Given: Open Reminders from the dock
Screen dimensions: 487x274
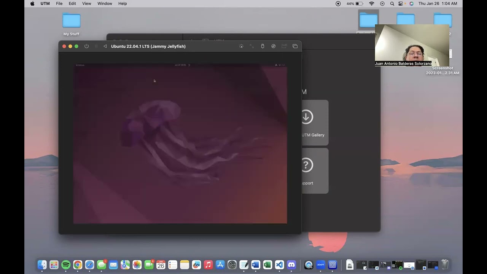Looking at the screenshot, I should [x=173, y=264].
